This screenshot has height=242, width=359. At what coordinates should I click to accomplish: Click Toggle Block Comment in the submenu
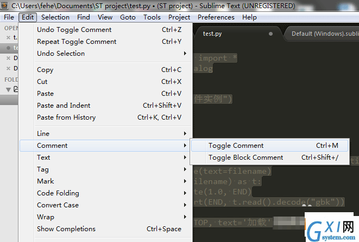[x=270, y=158]
